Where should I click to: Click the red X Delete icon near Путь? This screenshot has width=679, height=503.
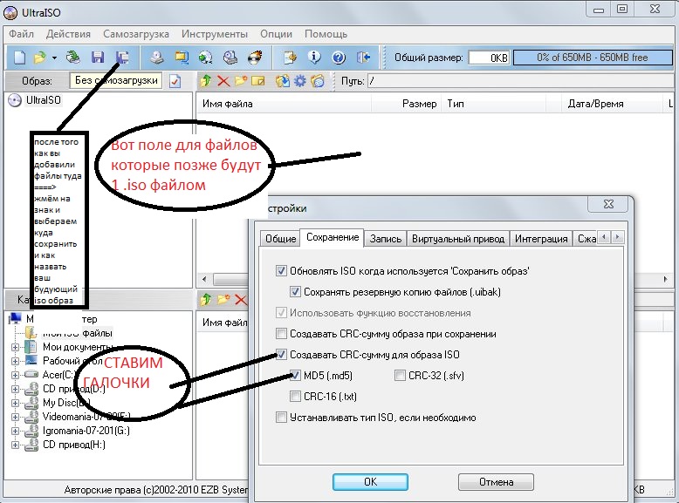point(223,81)
